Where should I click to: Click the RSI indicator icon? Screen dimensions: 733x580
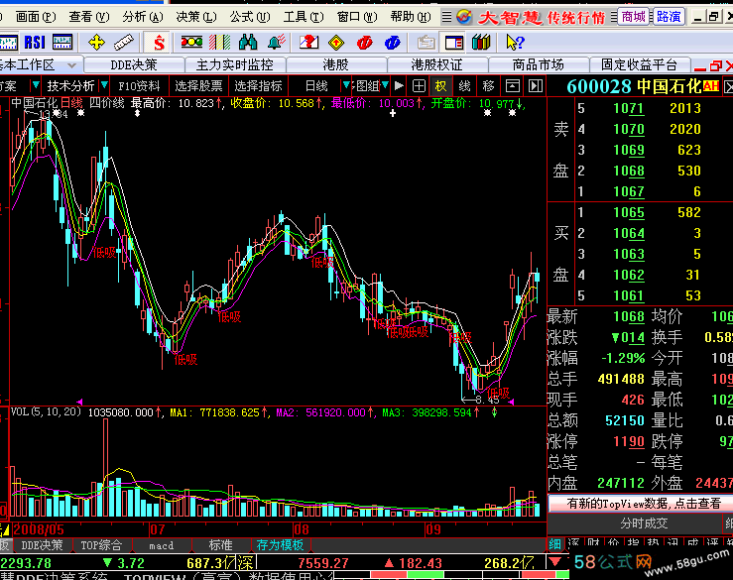click(x=35, y=43)
